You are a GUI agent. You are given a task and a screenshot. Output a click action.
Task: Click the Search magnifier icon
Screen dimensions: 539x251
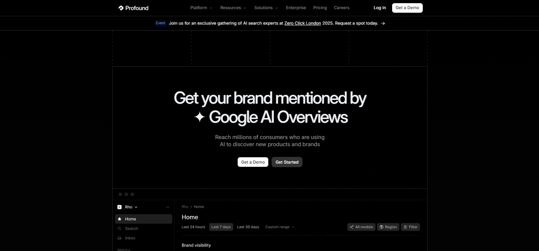click(x=119, y=228)
